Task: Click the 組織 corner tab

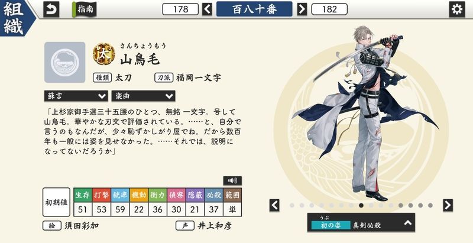Action: tap(17, 18)
